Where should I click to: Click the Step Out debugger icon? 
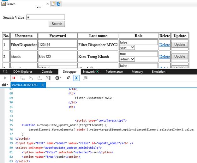click(39, 78)
